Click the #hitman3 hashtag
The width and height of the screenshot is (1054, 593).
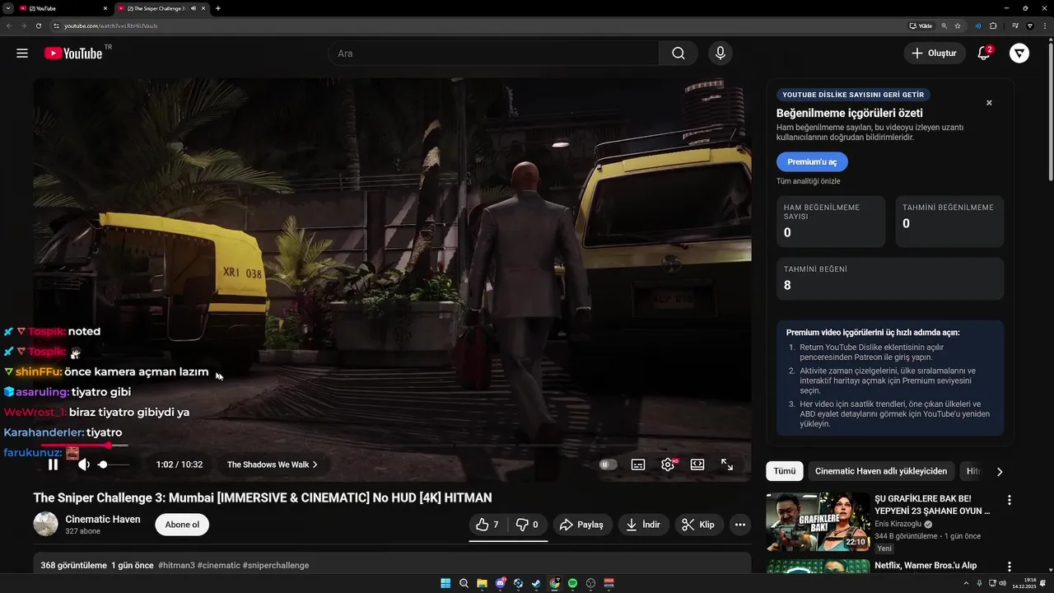point(176,566)
